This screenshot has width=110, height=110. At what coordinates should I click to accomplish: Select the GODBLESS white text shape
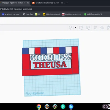(x=51, y=57)
